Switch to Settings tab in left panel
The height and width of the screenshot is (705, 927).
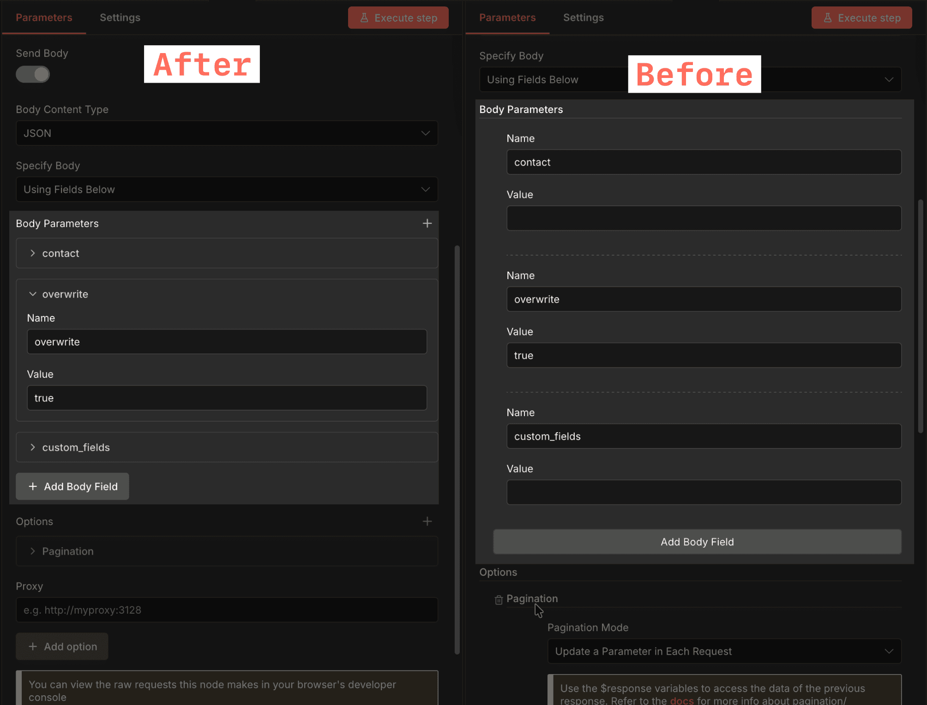[x=120, y=18]
